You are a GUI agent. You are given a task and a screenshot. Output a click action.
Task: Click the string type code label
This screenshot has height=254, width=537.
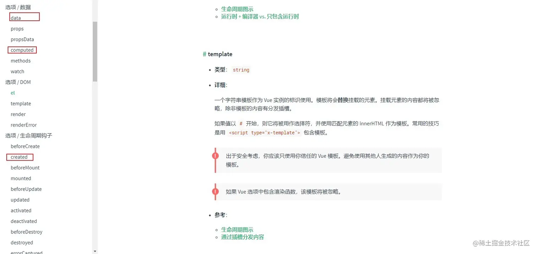coord(241,70)
